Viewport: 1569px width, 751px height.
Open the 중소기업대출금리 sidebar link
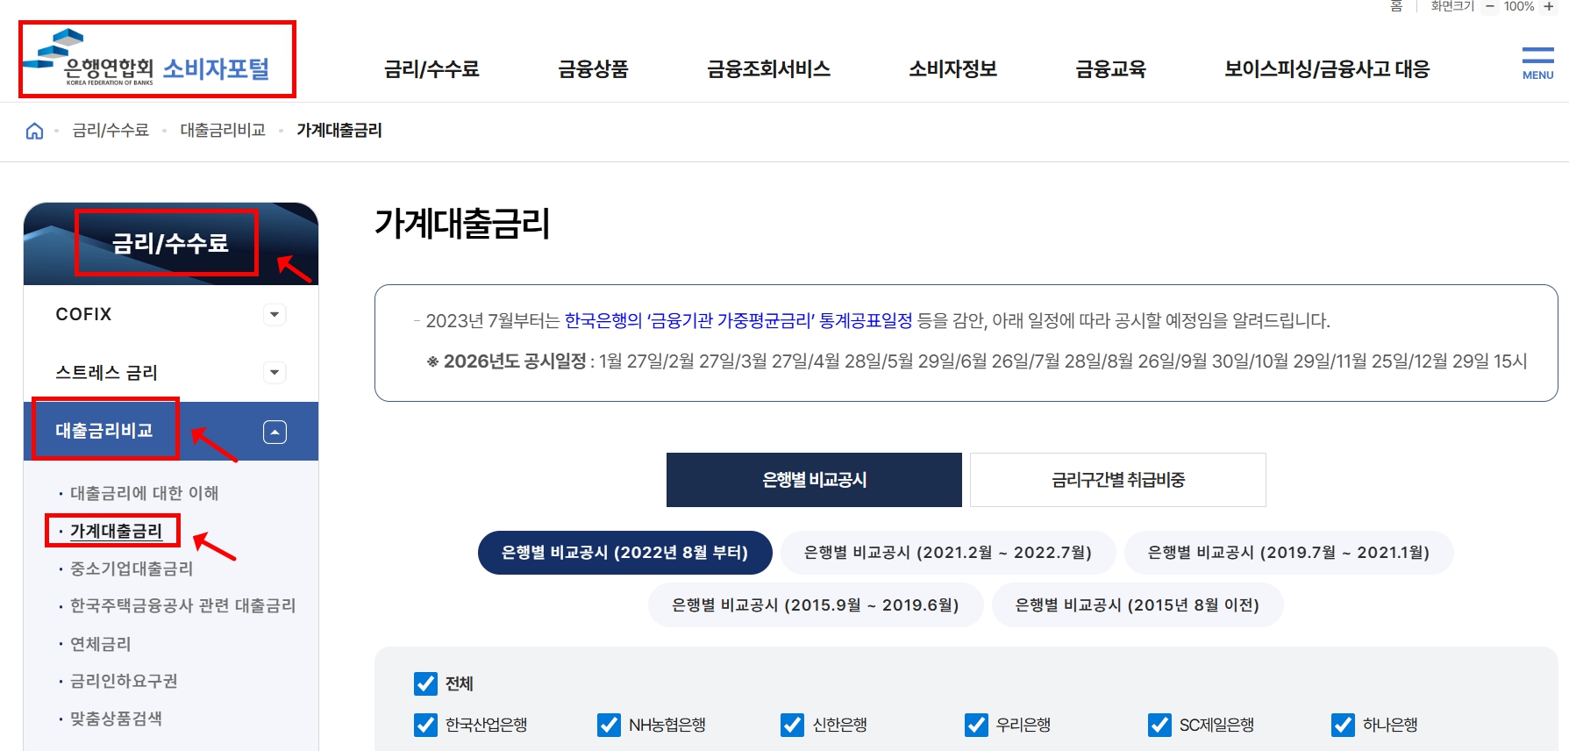[132, 569]
